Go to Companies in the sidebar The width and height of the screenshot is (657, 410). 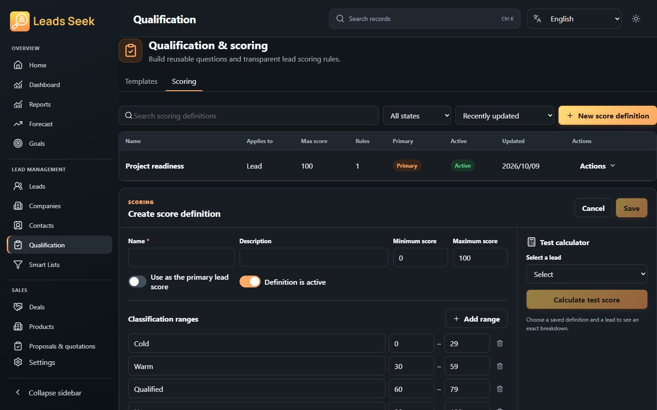point(59,206)
